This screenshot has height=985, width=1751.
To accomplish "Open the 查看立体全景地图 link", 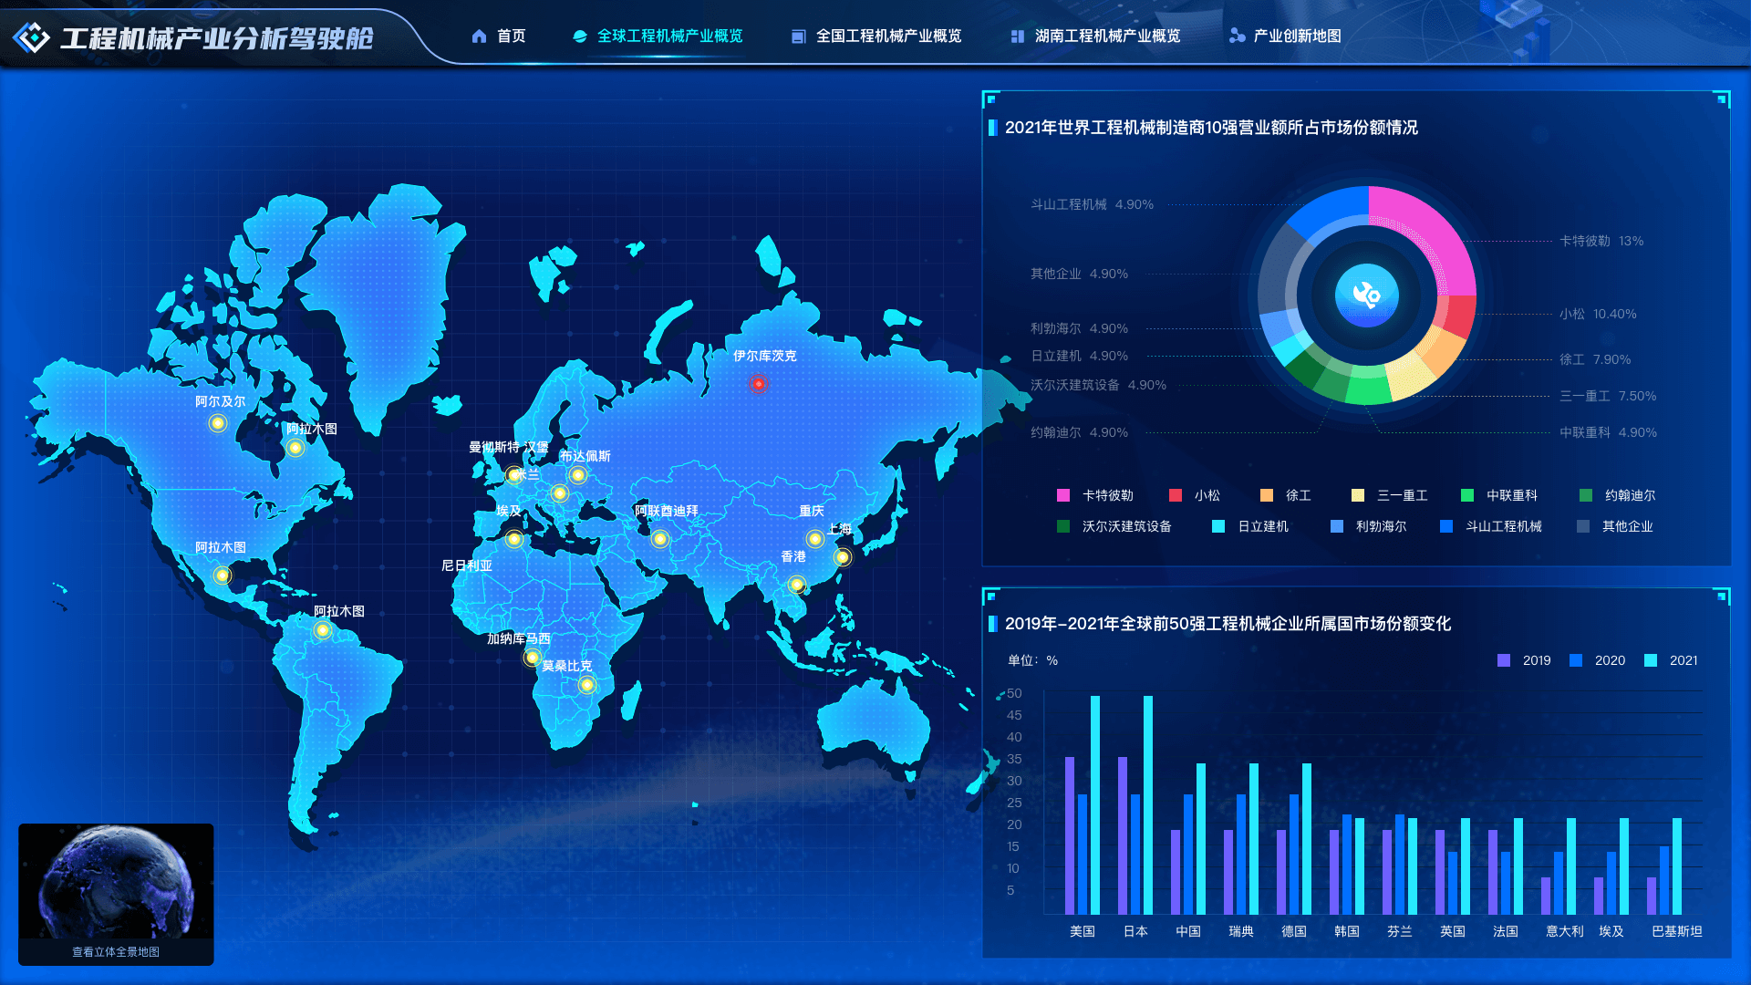I will pyautogui.click(x=116, y=951).
